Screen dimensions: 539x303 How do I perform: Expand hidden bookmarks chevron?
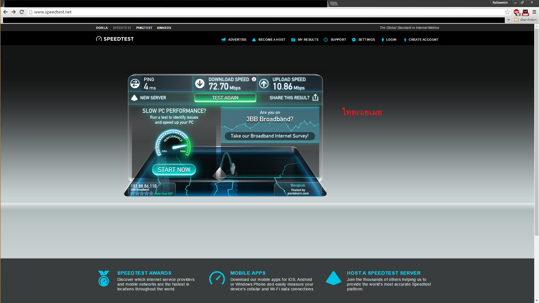509,20
